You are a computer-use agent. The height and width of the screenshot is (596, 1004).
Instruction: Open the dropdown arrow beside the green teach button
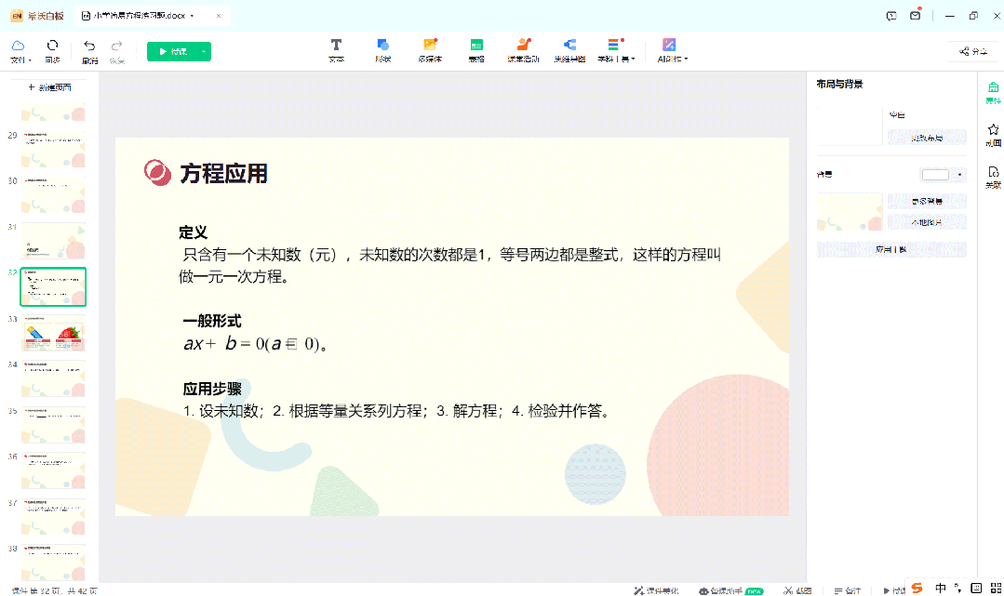(203, 52)
